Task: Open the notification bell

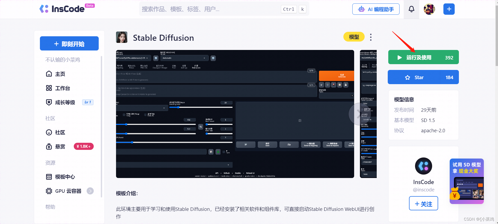Action: pyautogui.click(x=411, y=9)
